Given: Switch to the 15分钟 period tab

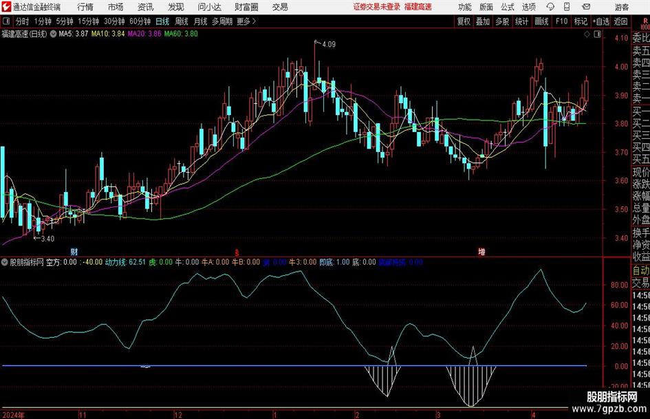Looking at the screenshot, I should click(x=88, y=21).
